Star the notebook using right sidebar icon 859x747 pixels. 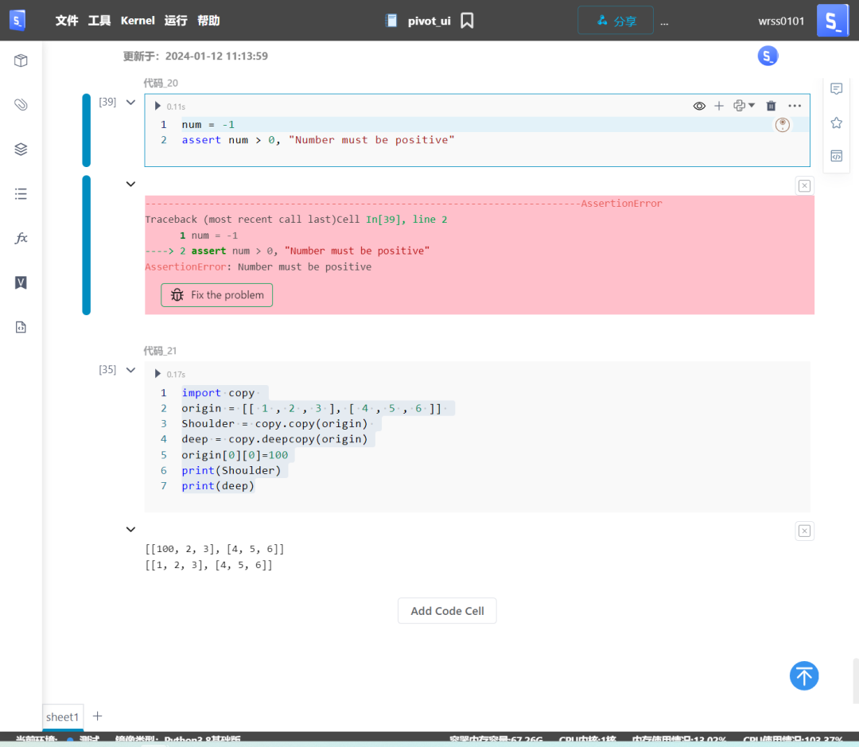coord(836,123)
